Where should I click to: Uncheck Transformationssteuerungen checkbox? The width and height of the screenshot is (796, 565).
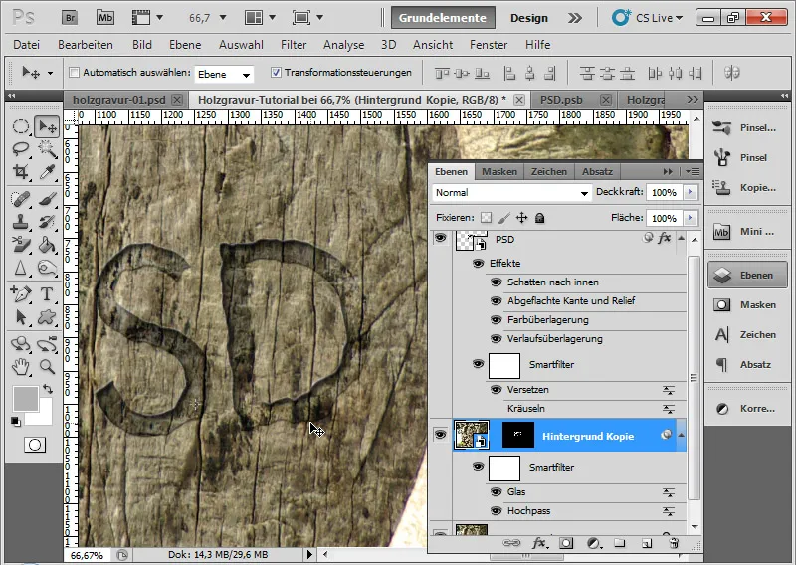tap(276, 72)
